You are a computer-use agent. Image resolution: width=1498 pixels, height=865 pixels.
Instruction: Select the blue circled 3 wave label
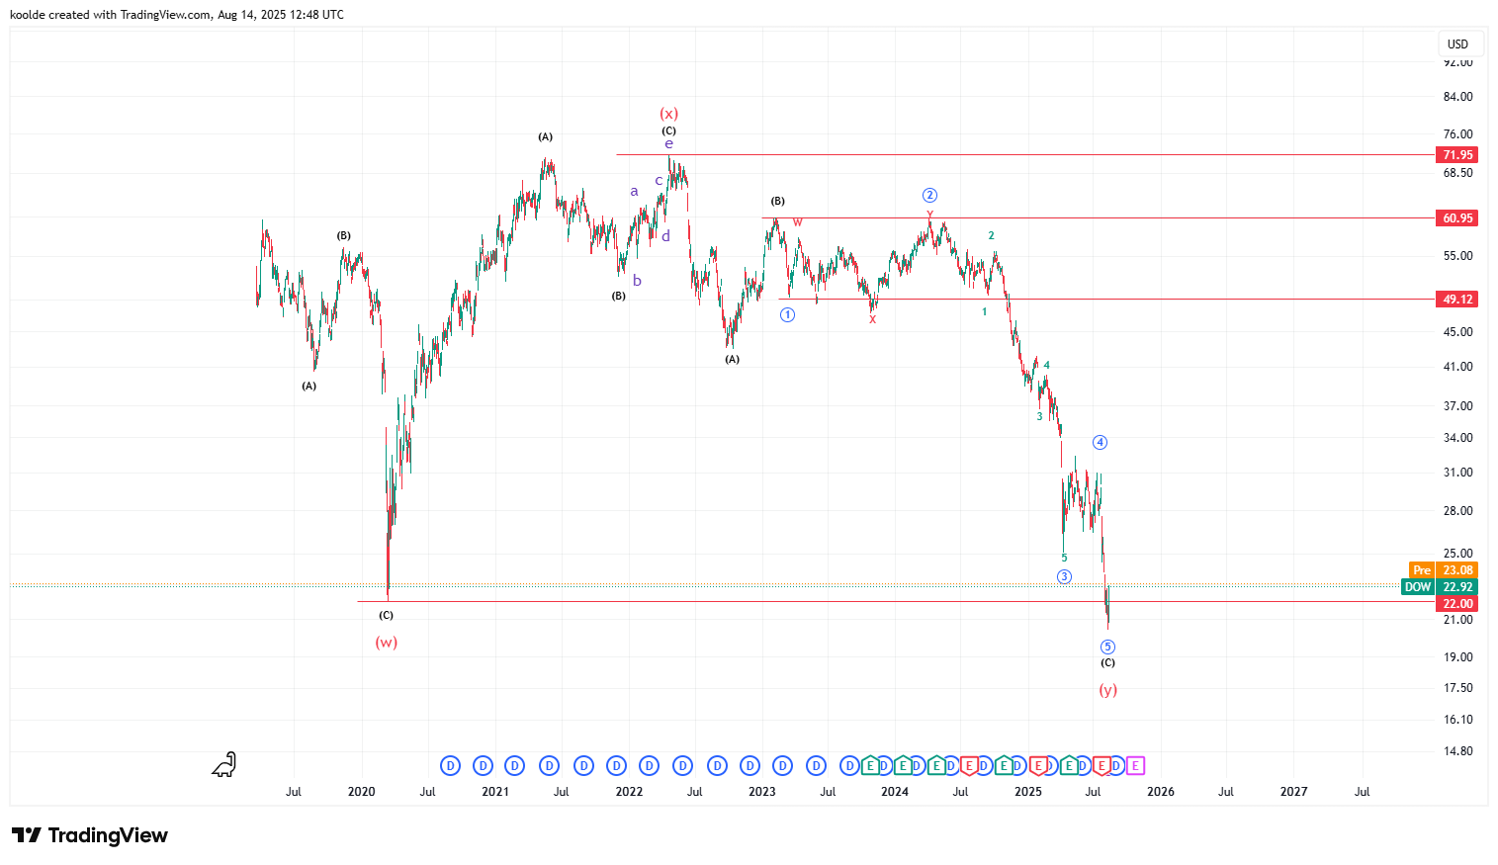1064,576
